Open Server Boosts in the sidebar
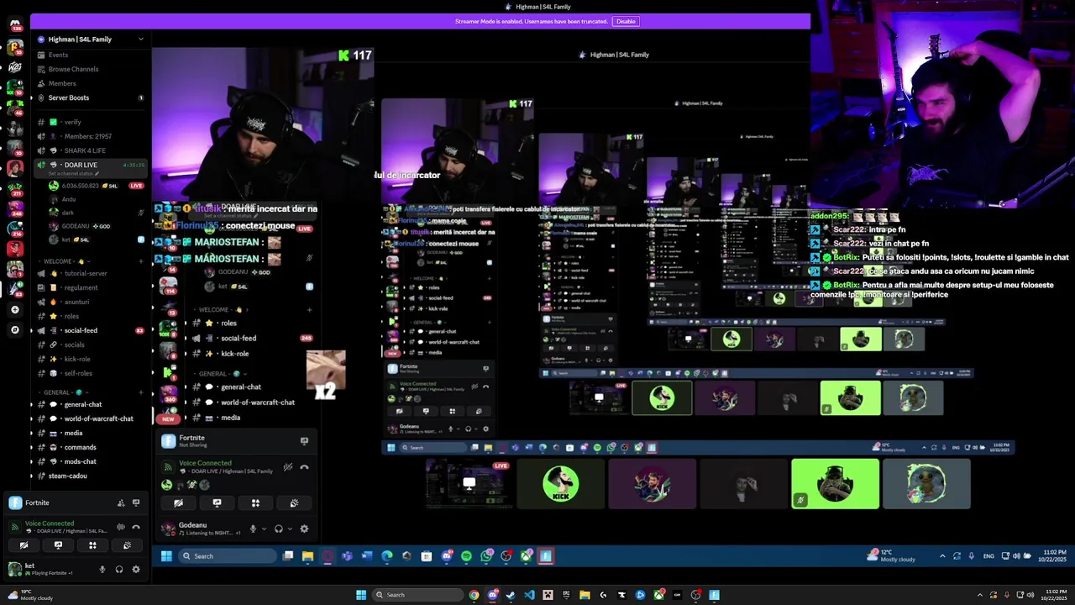 tap(91, 97)
